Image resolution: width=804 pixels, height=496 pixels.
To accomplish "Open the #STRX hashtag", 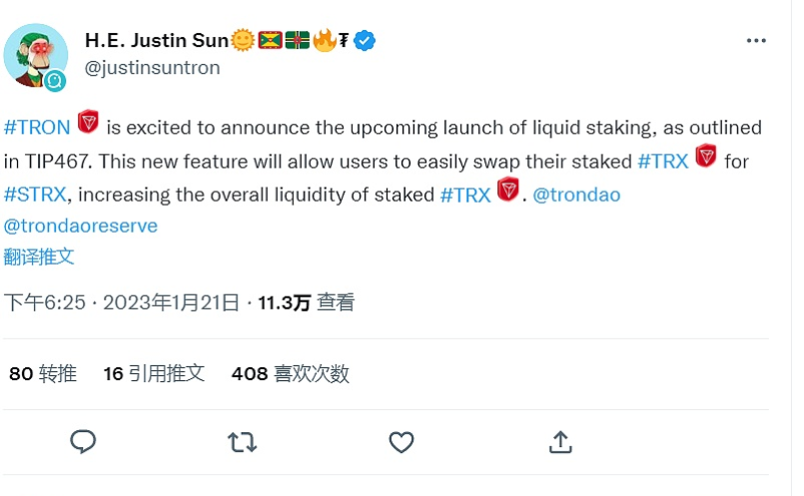I will click(35, 195).
